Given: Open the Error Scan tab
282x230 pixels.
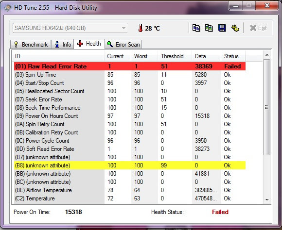Looking at the screenshot, I should pyautogui.click(x=123, y=44).
